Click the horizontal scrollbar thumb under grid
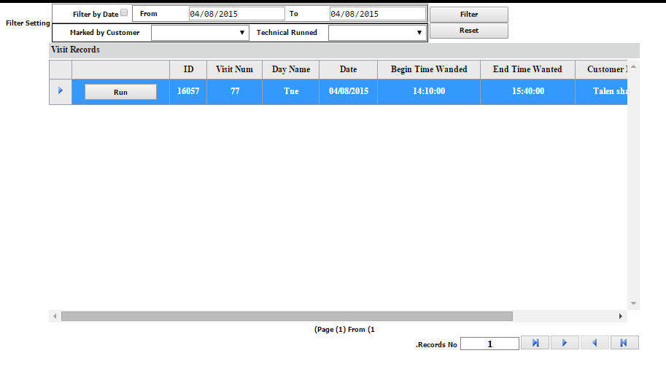 tap(287, 316)
